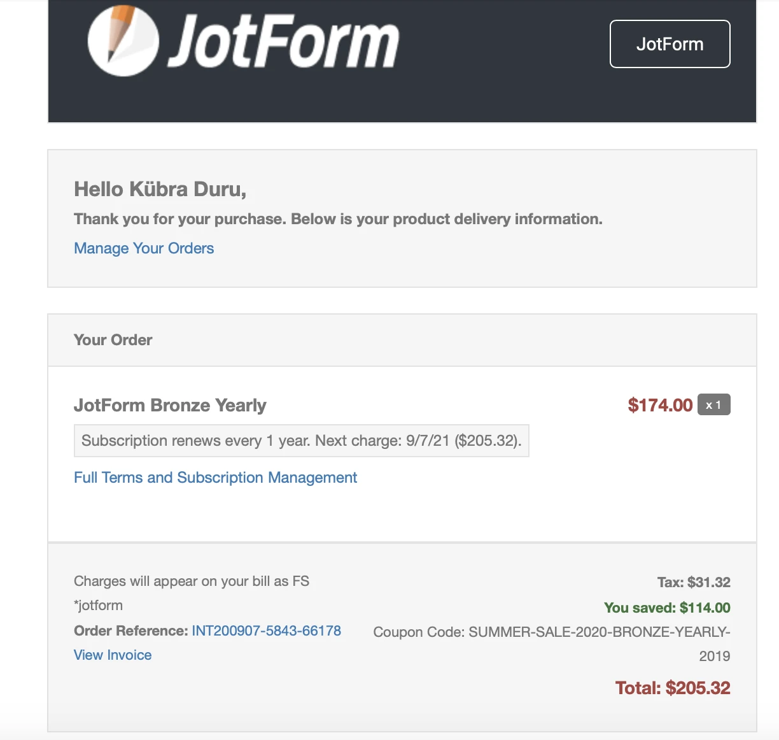779x740 pixels.
Task: Click the Total $205.32 amount
Action: coord(673,688)
